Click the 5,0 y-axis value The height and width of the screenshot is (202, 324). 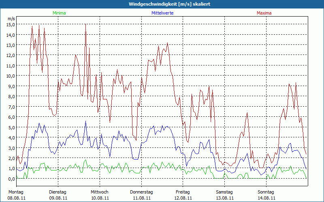pos(12,127)
